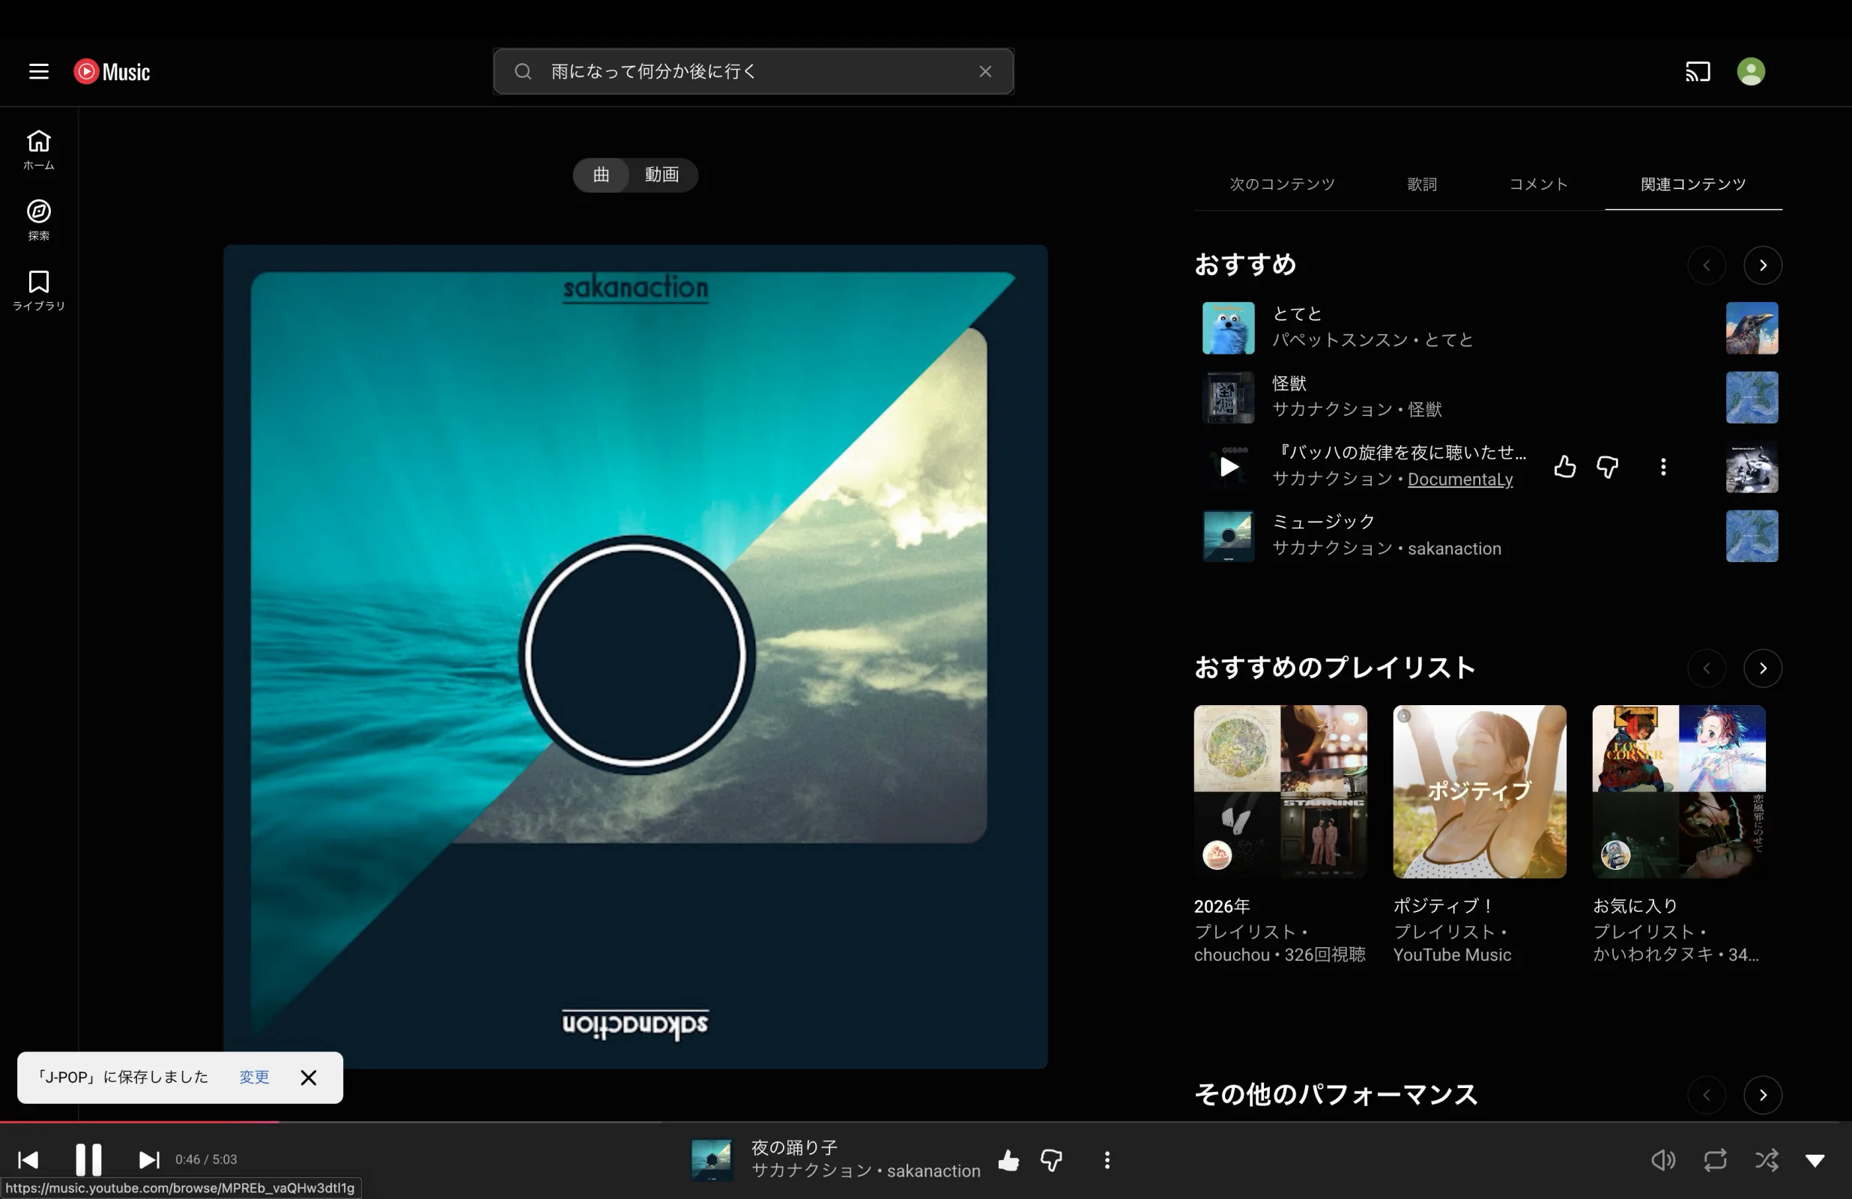Open the コメント tab

(x=1538, y=184)
